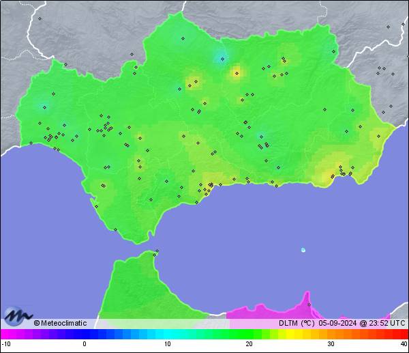Click the yellow warm spot near the southeast coast

click(x=334, y=175)
